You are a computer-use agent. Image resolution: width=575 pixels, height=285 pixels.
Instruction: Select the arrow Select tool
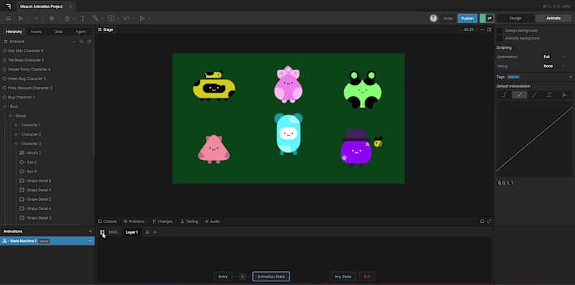pyautogui.click(x=21, y=19)
